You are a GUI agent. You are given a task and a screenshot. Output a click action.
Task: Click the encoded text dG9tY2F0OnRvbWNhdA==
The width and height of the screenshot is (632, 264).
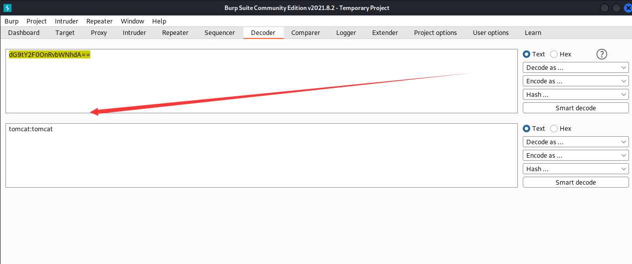coord(49,54)
